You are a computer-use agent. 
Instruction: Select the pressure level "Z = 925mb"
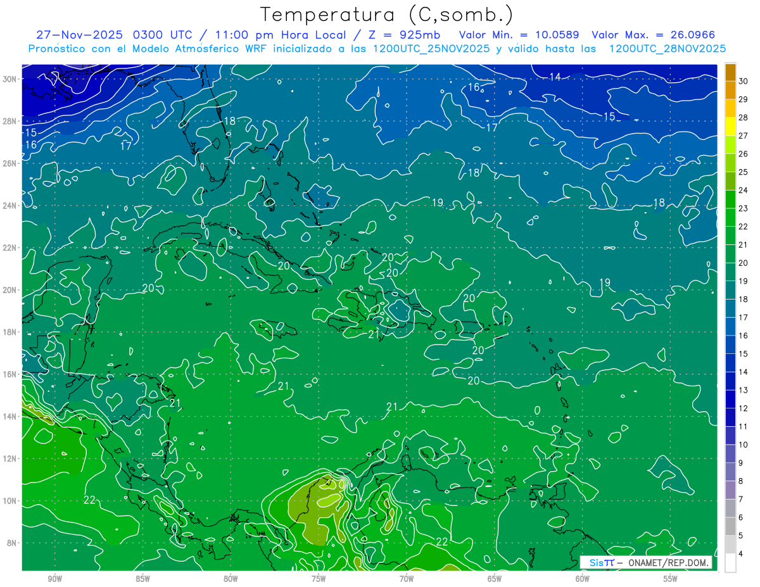coord(404,35)
